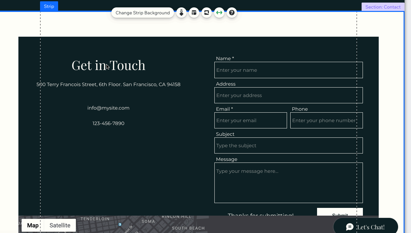Open the strip Help tooltip
Viewport: 411px width, 233px height.
[x=231, y=13]
